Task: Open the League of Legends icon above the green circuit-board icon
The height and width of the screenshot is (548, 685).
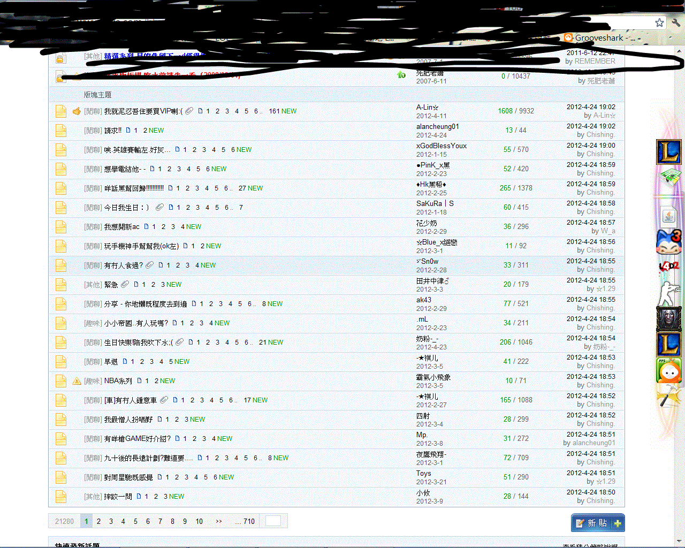Action: pyautogui.click(x=668, y=152)
